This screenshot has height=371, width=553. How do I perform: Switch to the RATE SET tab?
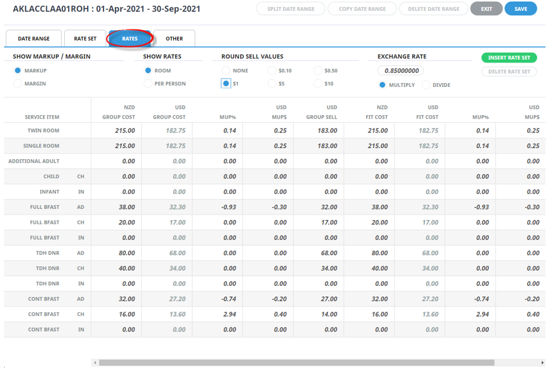tap(85, 38)
